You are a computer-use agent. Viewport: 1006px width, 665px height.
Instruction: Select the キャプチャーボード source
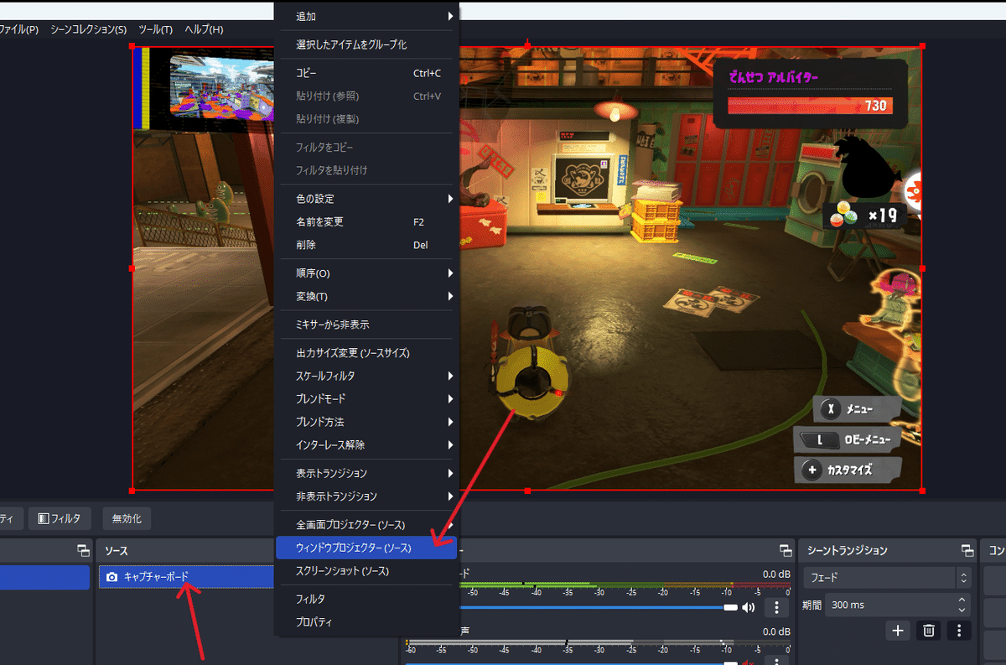pyautogui.click(x=187, y=577)
